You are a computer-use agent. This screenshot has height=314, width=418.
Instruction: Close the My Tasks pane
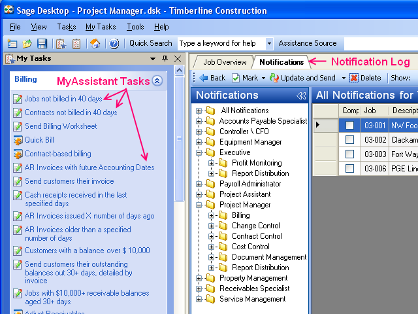(x=178, y=58)
